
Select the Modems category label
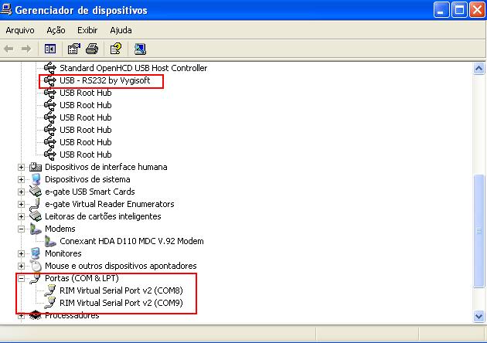pyautogui.click(x=60, y=229)
